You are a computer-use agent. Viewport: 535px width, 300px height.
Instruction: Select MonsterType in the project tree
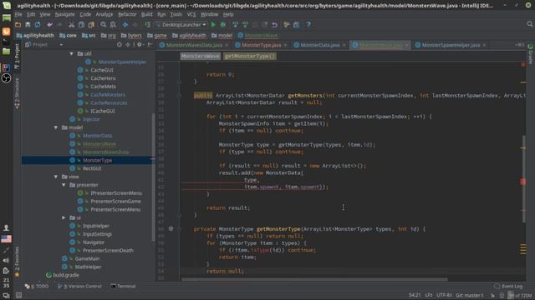click(97, 160)
